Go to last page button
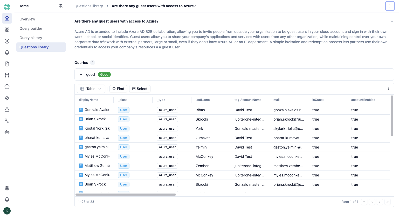 click(388, 202)
